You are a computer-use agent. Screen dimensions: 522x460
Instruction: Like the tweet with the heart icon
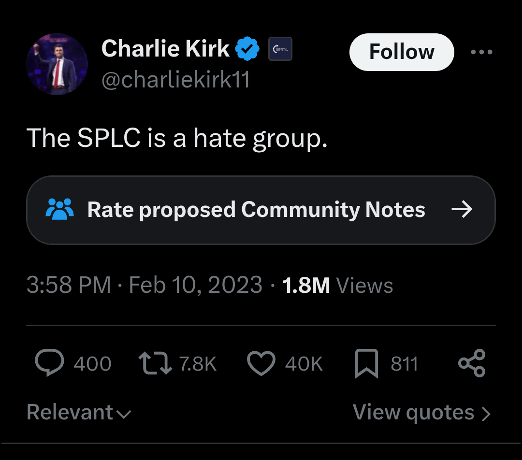pos(261,363)
